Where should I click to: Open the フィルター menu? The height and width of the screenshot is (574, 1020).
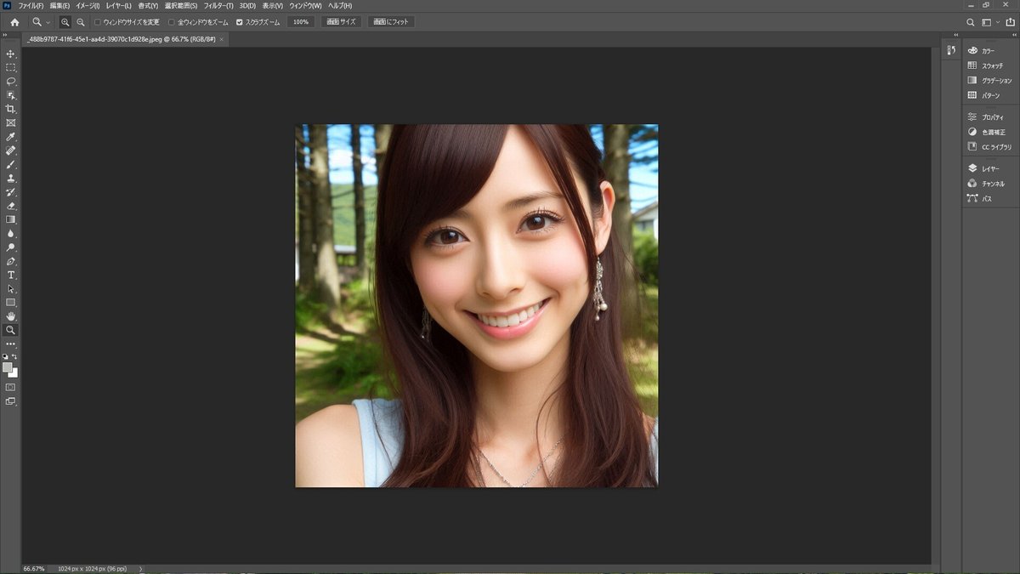[220, 5]
